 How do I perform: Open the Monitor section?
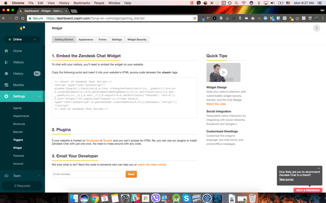pos(18,85)
